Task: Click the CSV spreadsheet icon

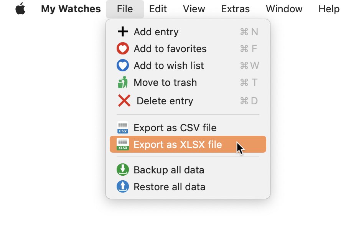Action: click(x=123, y=128)
